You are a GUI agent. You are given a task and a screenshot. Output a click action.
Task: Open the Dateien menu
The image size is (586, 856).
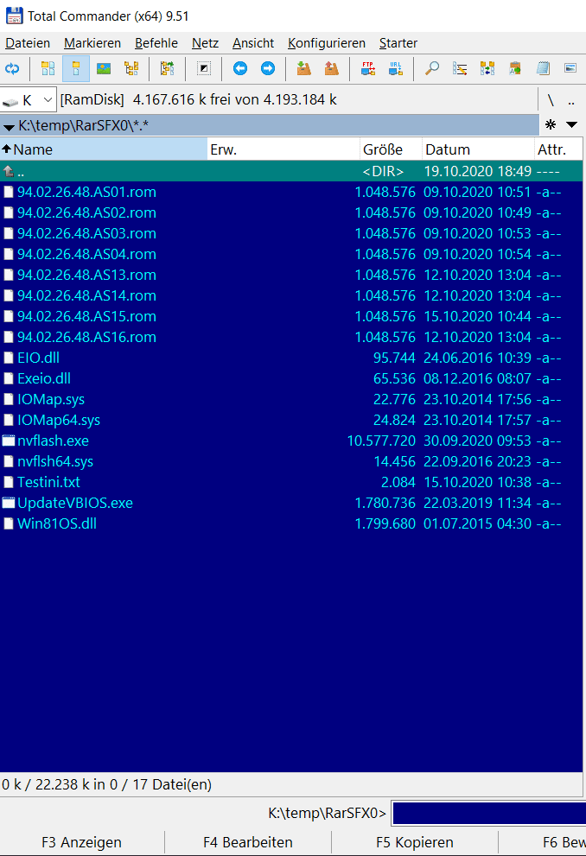pyautogui.click(x=28, y=43)
